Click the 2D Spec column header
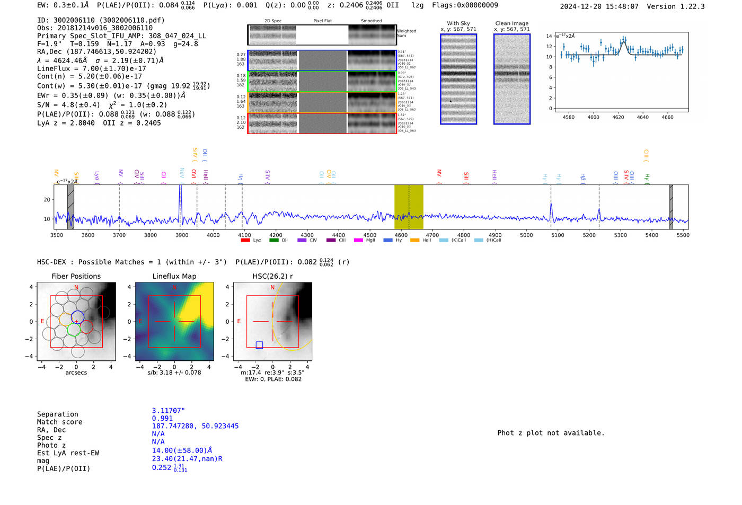Image resolution: width=742 pixels, height=505 pixels. 273,21
